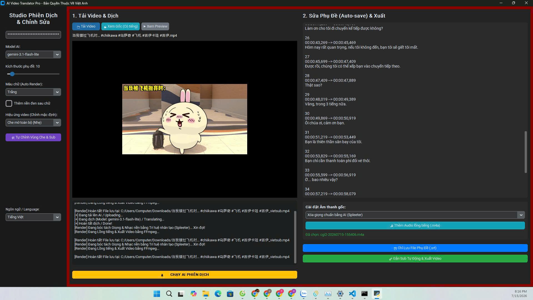Click the log panel scrollbar thumb
Viewport: 533px width, 300px height.
coord(295,237)
